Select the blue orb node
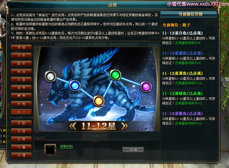 point(75,86)
